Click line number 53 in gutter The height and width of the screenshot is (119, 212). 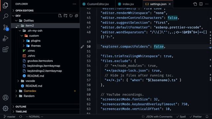click(x=88, y=61)
